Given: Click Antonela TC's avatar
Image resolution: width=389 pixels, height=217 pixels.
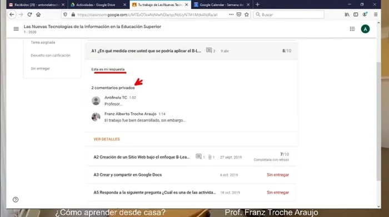Looking at the screenshot, I should 96,101.
